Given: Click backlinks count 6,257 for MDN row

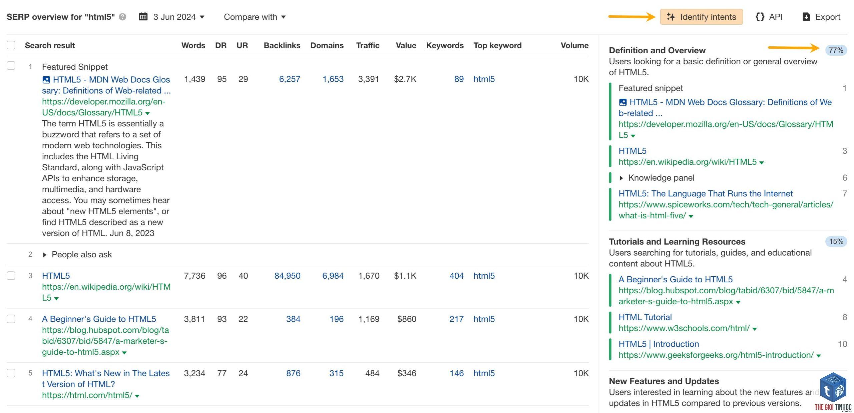Looking at the screenshot, I should [290, 79].
